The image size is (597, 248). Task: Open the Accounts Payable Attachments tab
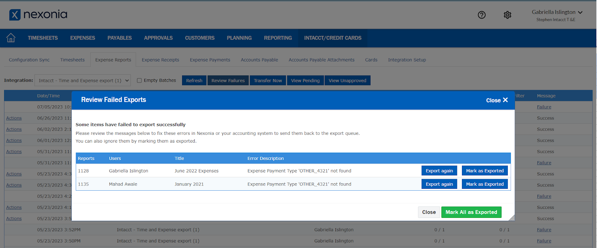[x=322, y=60]
